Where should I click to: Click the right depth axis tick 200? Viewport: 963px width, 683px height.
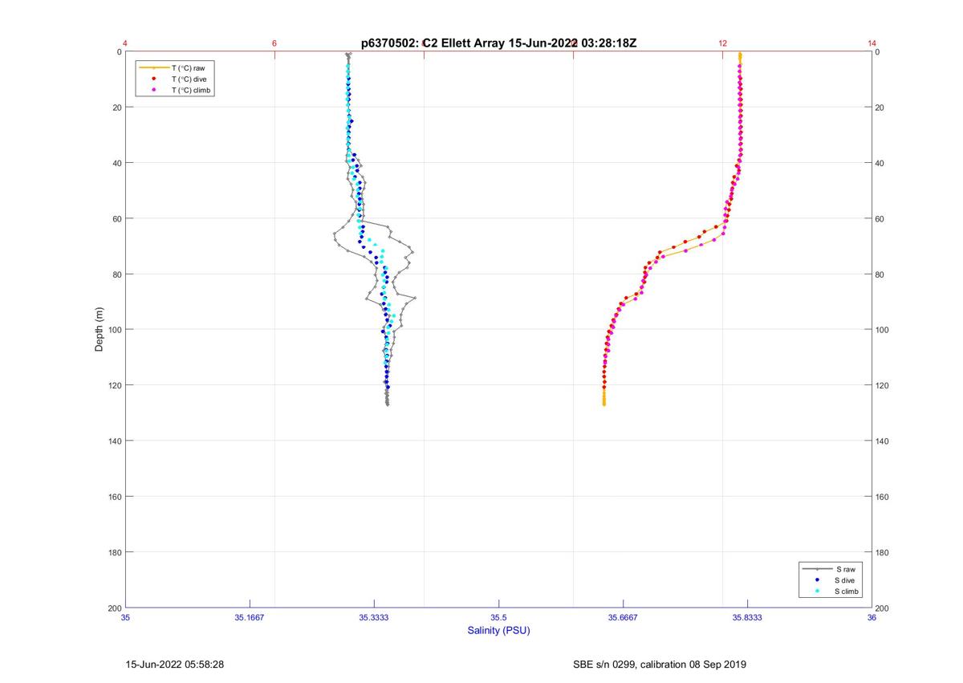coord(883,608)
